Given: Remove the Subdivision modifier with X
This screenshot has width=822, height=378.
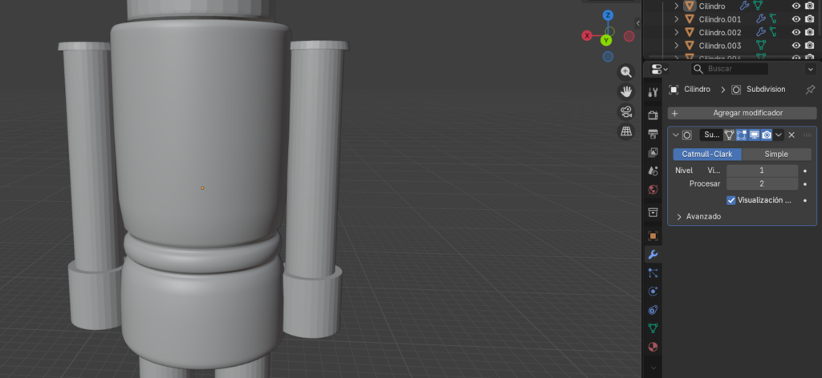Looking at the screenshot, I should tap(791, 135).
